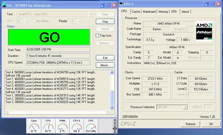The height and width of the screenshot is (135, 223).
Task: Click the Level 2 cache value 512 KBytes
Action: coord(201,89)
